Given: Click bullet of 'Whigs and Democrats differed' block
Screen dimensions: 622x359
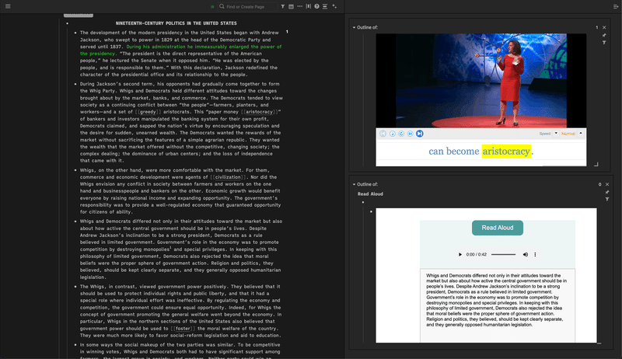Looking at the screenshot, I should click(x=75, y=221).
